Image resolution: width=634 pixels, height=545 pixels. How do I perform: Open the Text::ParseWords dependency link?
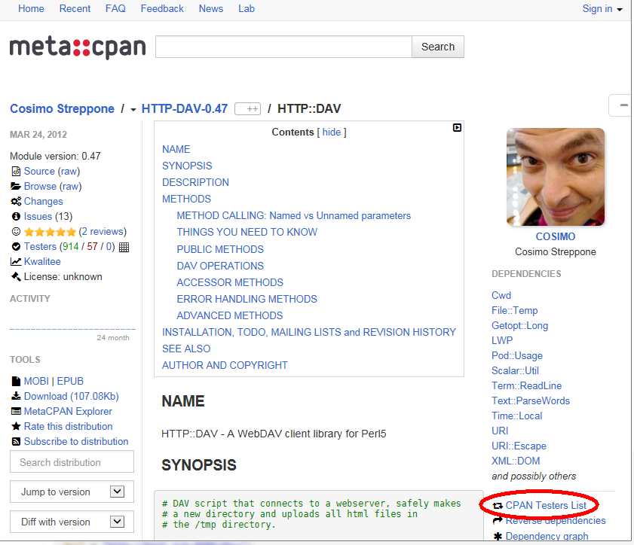[531, 401]
